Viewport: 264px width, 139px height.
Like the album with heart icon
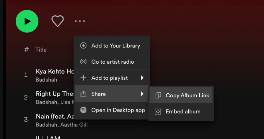(57, 21)
